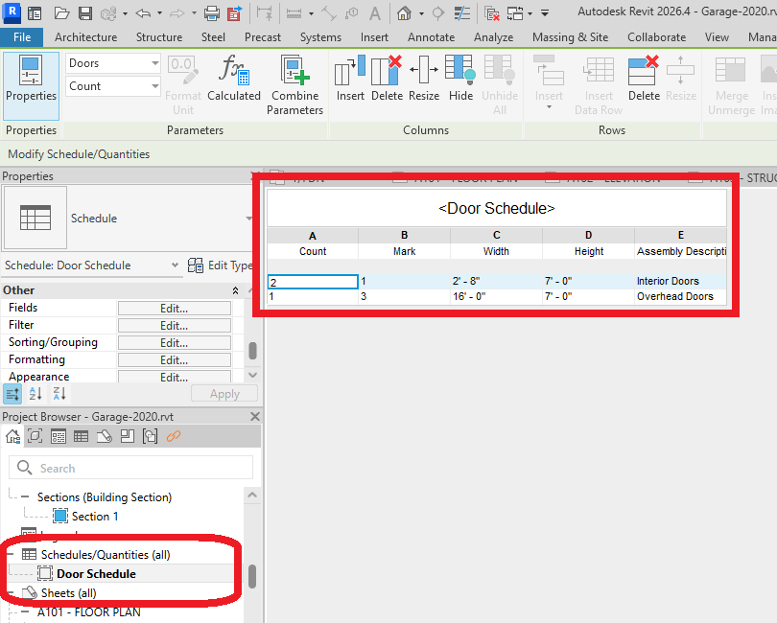Viewport: 777px width, 623px height.
Task: Click Edit button for Sorting/Grouping
Action: (x=174, y=343)
